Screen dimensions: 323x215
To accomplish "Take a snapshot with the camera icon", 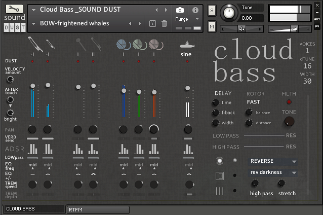I will pyautogui.click(x=180, y=10).
